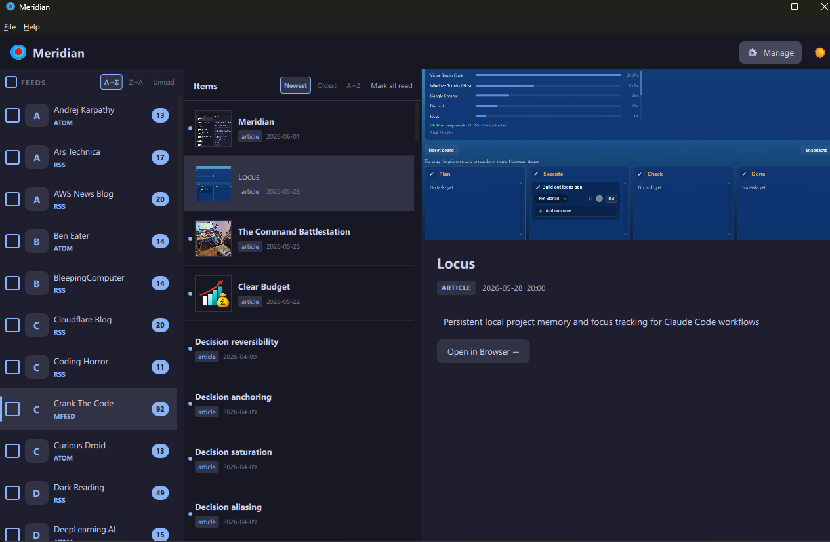This screenshot has width=830, height=542.
Task: Click the feeds list scrollbar
Action: 180,175
